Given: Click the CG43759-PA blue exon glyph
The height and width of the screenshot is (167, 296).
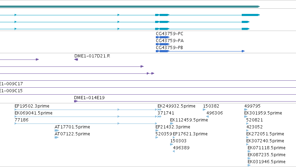Looking at the screenshot, I should [x=162, y=44].
